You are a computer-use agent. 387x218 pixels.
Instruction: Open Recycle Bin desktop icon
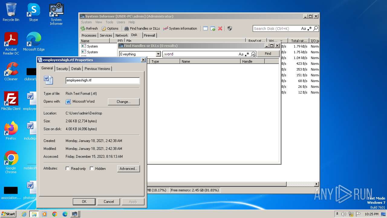[11, 12]
